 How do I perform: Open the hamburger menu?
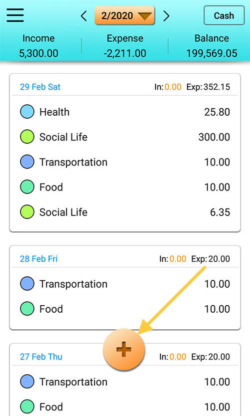tap(15, 15)
